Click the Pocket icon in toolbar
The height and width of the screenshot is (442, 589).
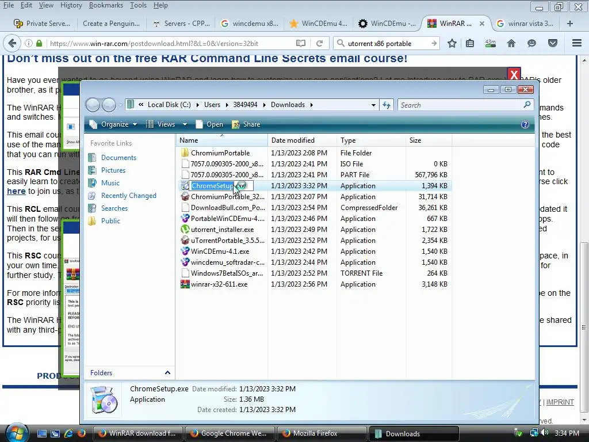[x=553, y=44]
